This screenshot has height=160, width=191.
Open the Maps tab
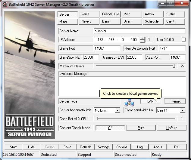[67, 21]
